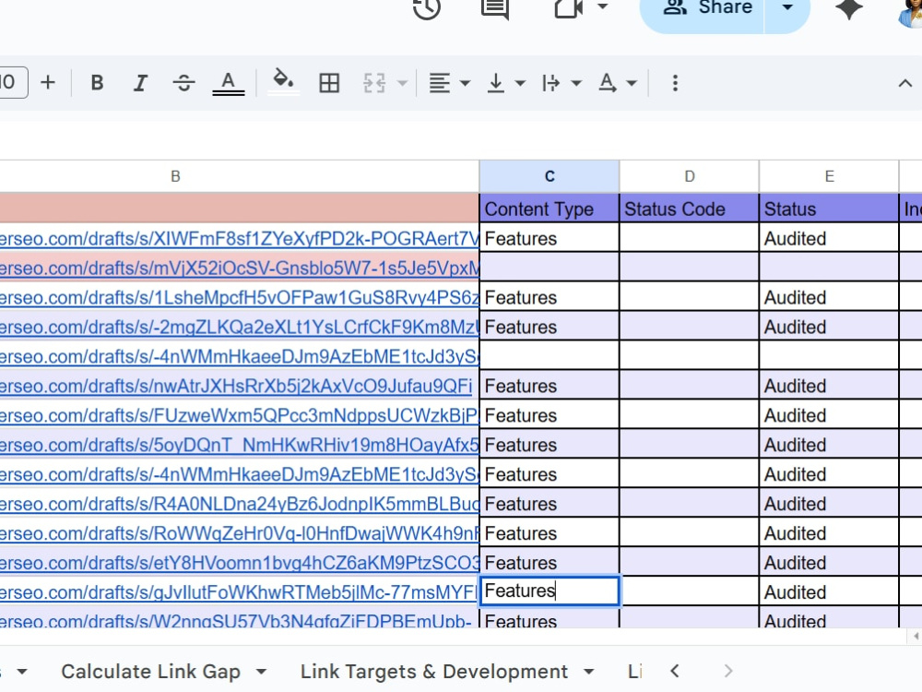Select the Status header cell

tap(829, 209)
